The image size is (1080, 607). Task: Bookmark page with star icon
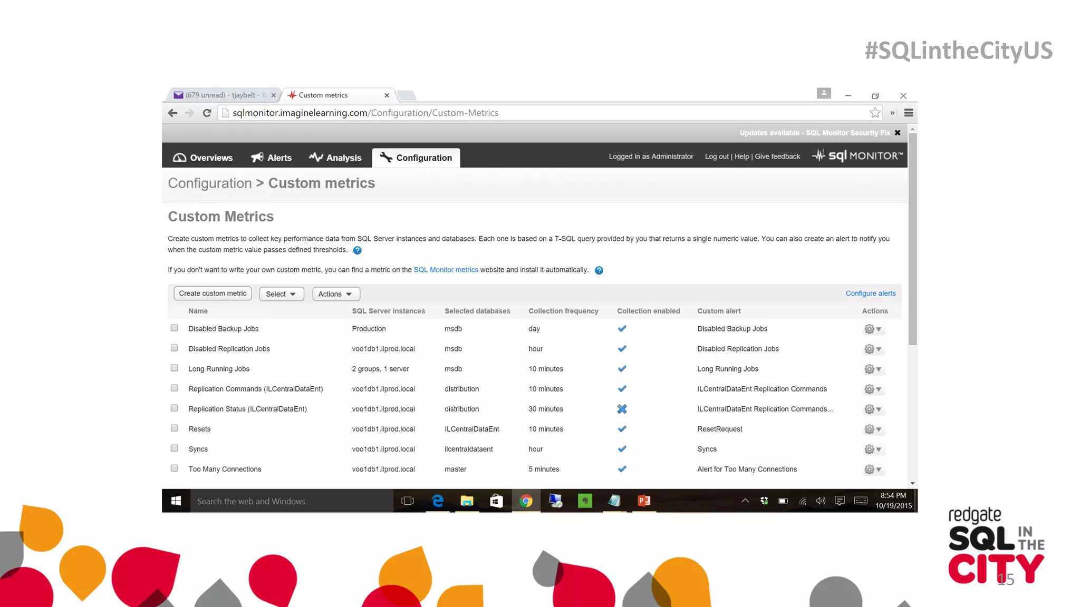click(875, 113)
